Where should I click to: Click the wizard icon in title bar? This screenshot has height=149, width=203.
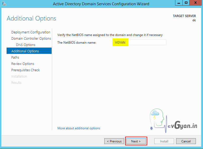pyautogui.click(x=3, y=4)
